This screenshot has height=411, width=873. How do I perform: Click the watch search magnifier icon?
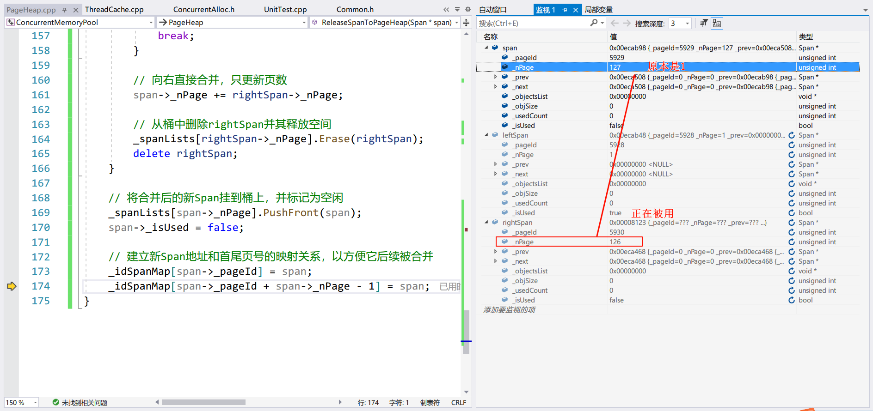point(594,23)
